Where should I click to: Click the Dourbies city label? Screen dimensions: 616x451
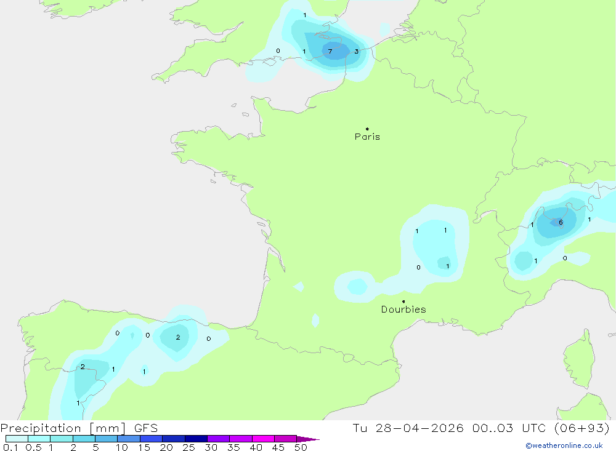click(x=403, y=309)
